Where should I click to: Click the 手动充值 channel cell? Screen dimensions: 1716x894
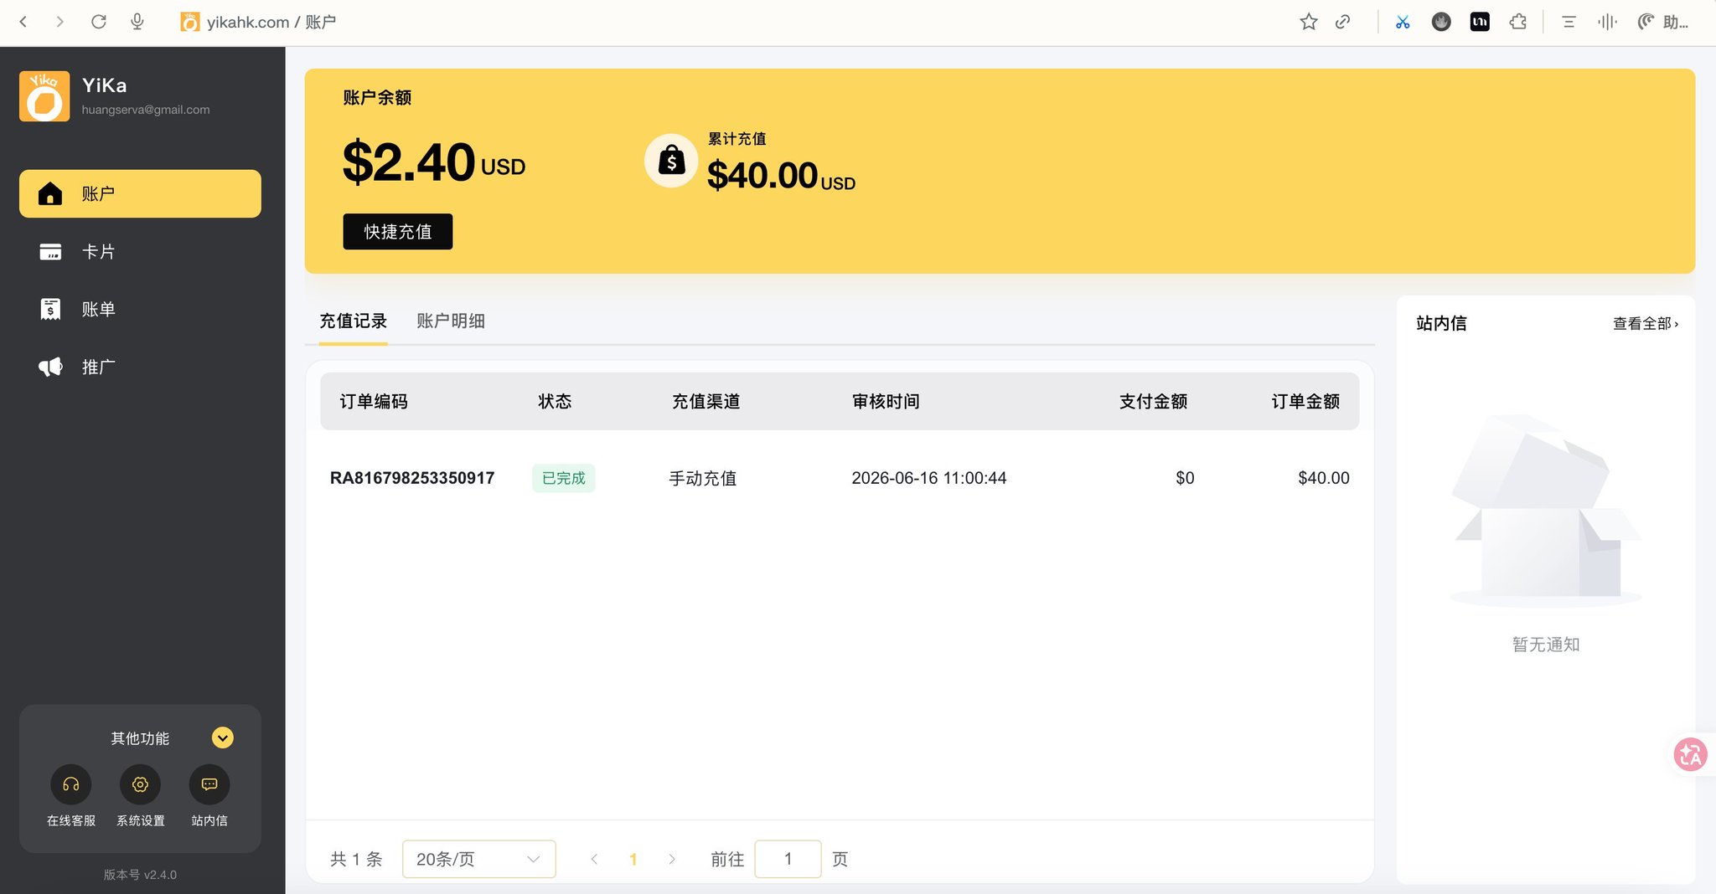703,478
